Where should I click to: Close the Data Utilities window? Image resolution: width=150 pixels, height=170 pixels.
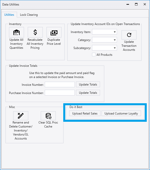tap(145, 4)
